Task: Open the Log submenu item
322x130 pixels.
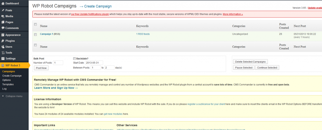Action: (x=4, y=89)
